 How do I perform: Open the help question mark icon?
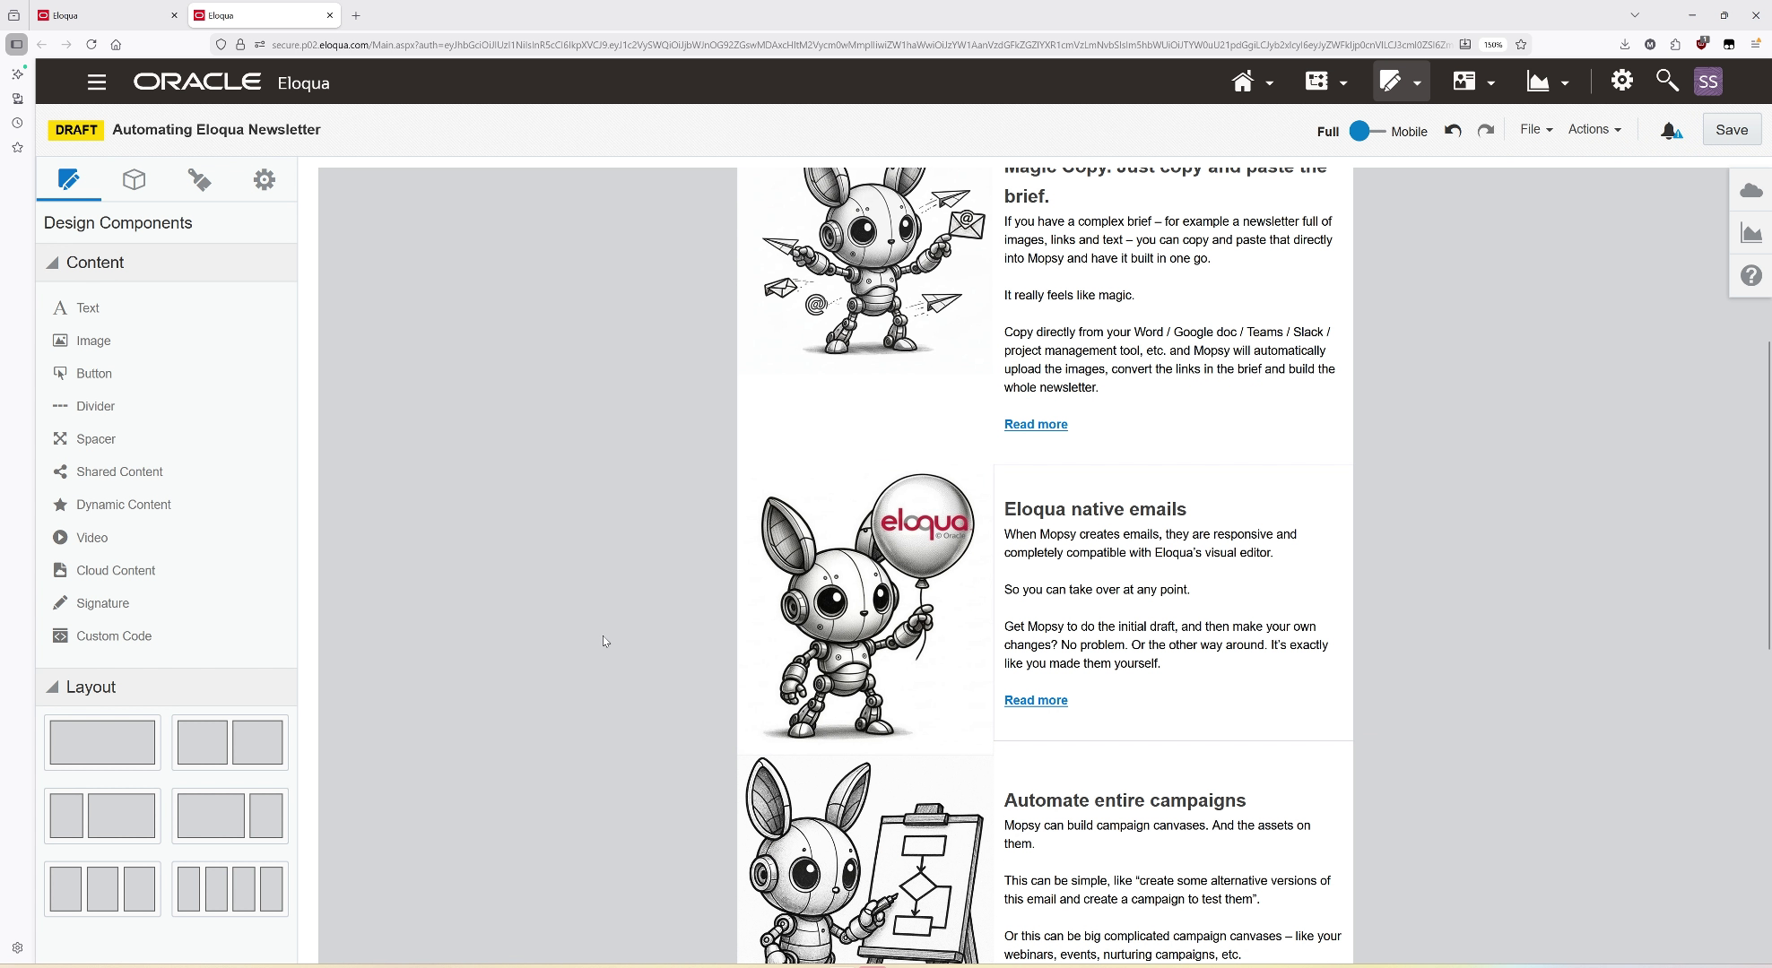click(1750, 275)
